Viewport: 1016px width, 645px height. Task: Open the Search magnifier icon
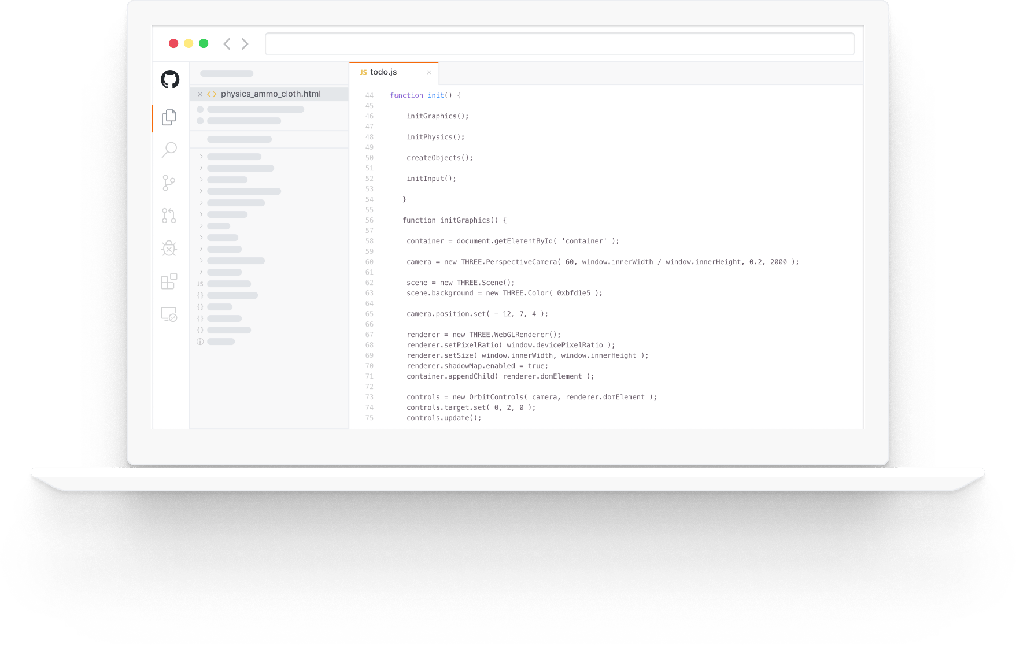[169, 150]
